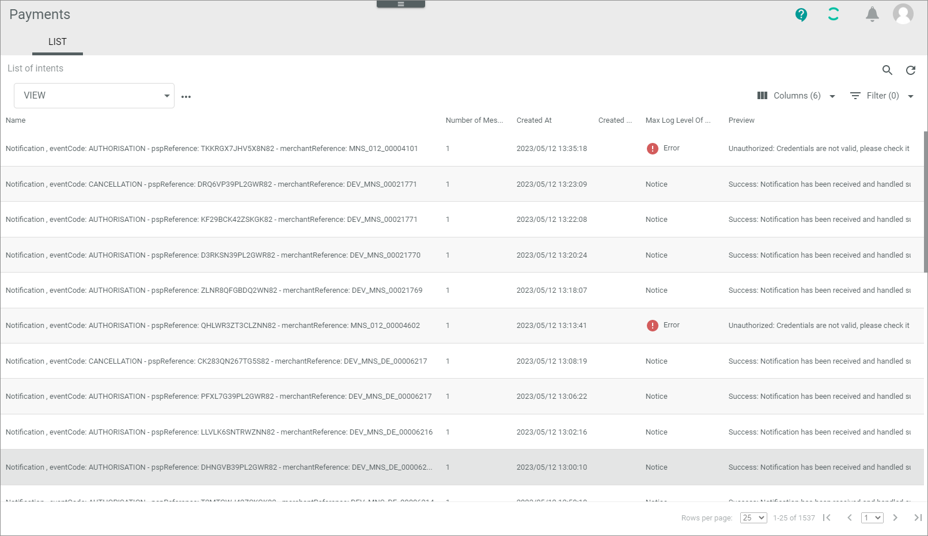The width and height of the screenshot is (928, 536).
Task: Click the search magnifier icon
Action: click(887, 70)
